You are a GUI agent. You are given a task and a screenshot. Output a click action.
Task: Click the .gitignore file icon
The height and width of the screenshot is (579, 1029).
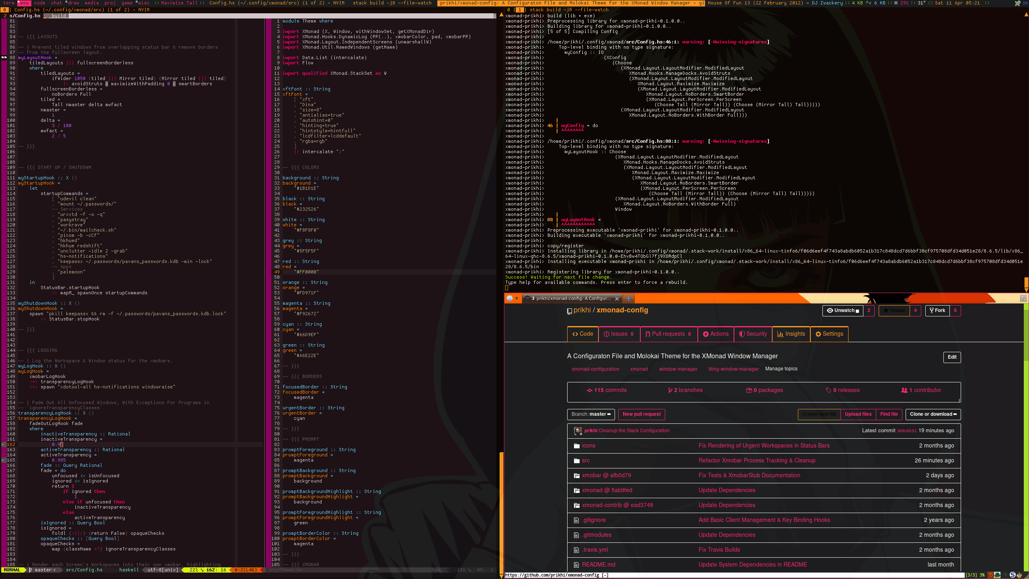point(576,520)
